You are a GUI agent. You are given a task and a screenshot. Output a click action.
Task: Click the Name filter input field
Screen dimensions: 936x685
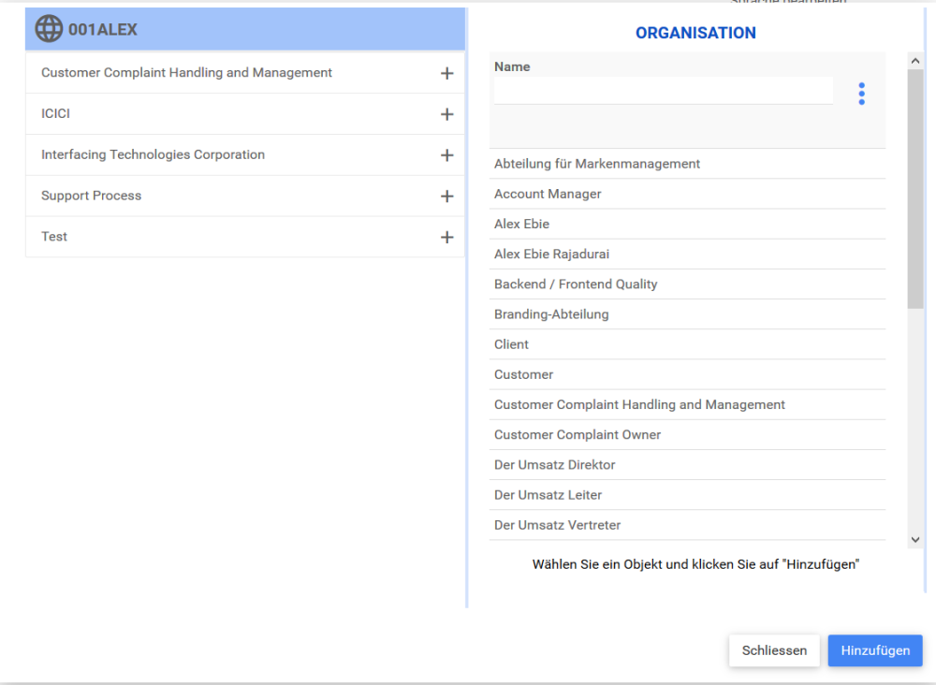tap(663, 91)
